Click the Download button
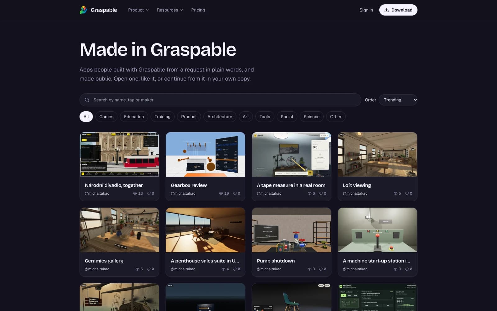The image size is (497, 311). 398,10
